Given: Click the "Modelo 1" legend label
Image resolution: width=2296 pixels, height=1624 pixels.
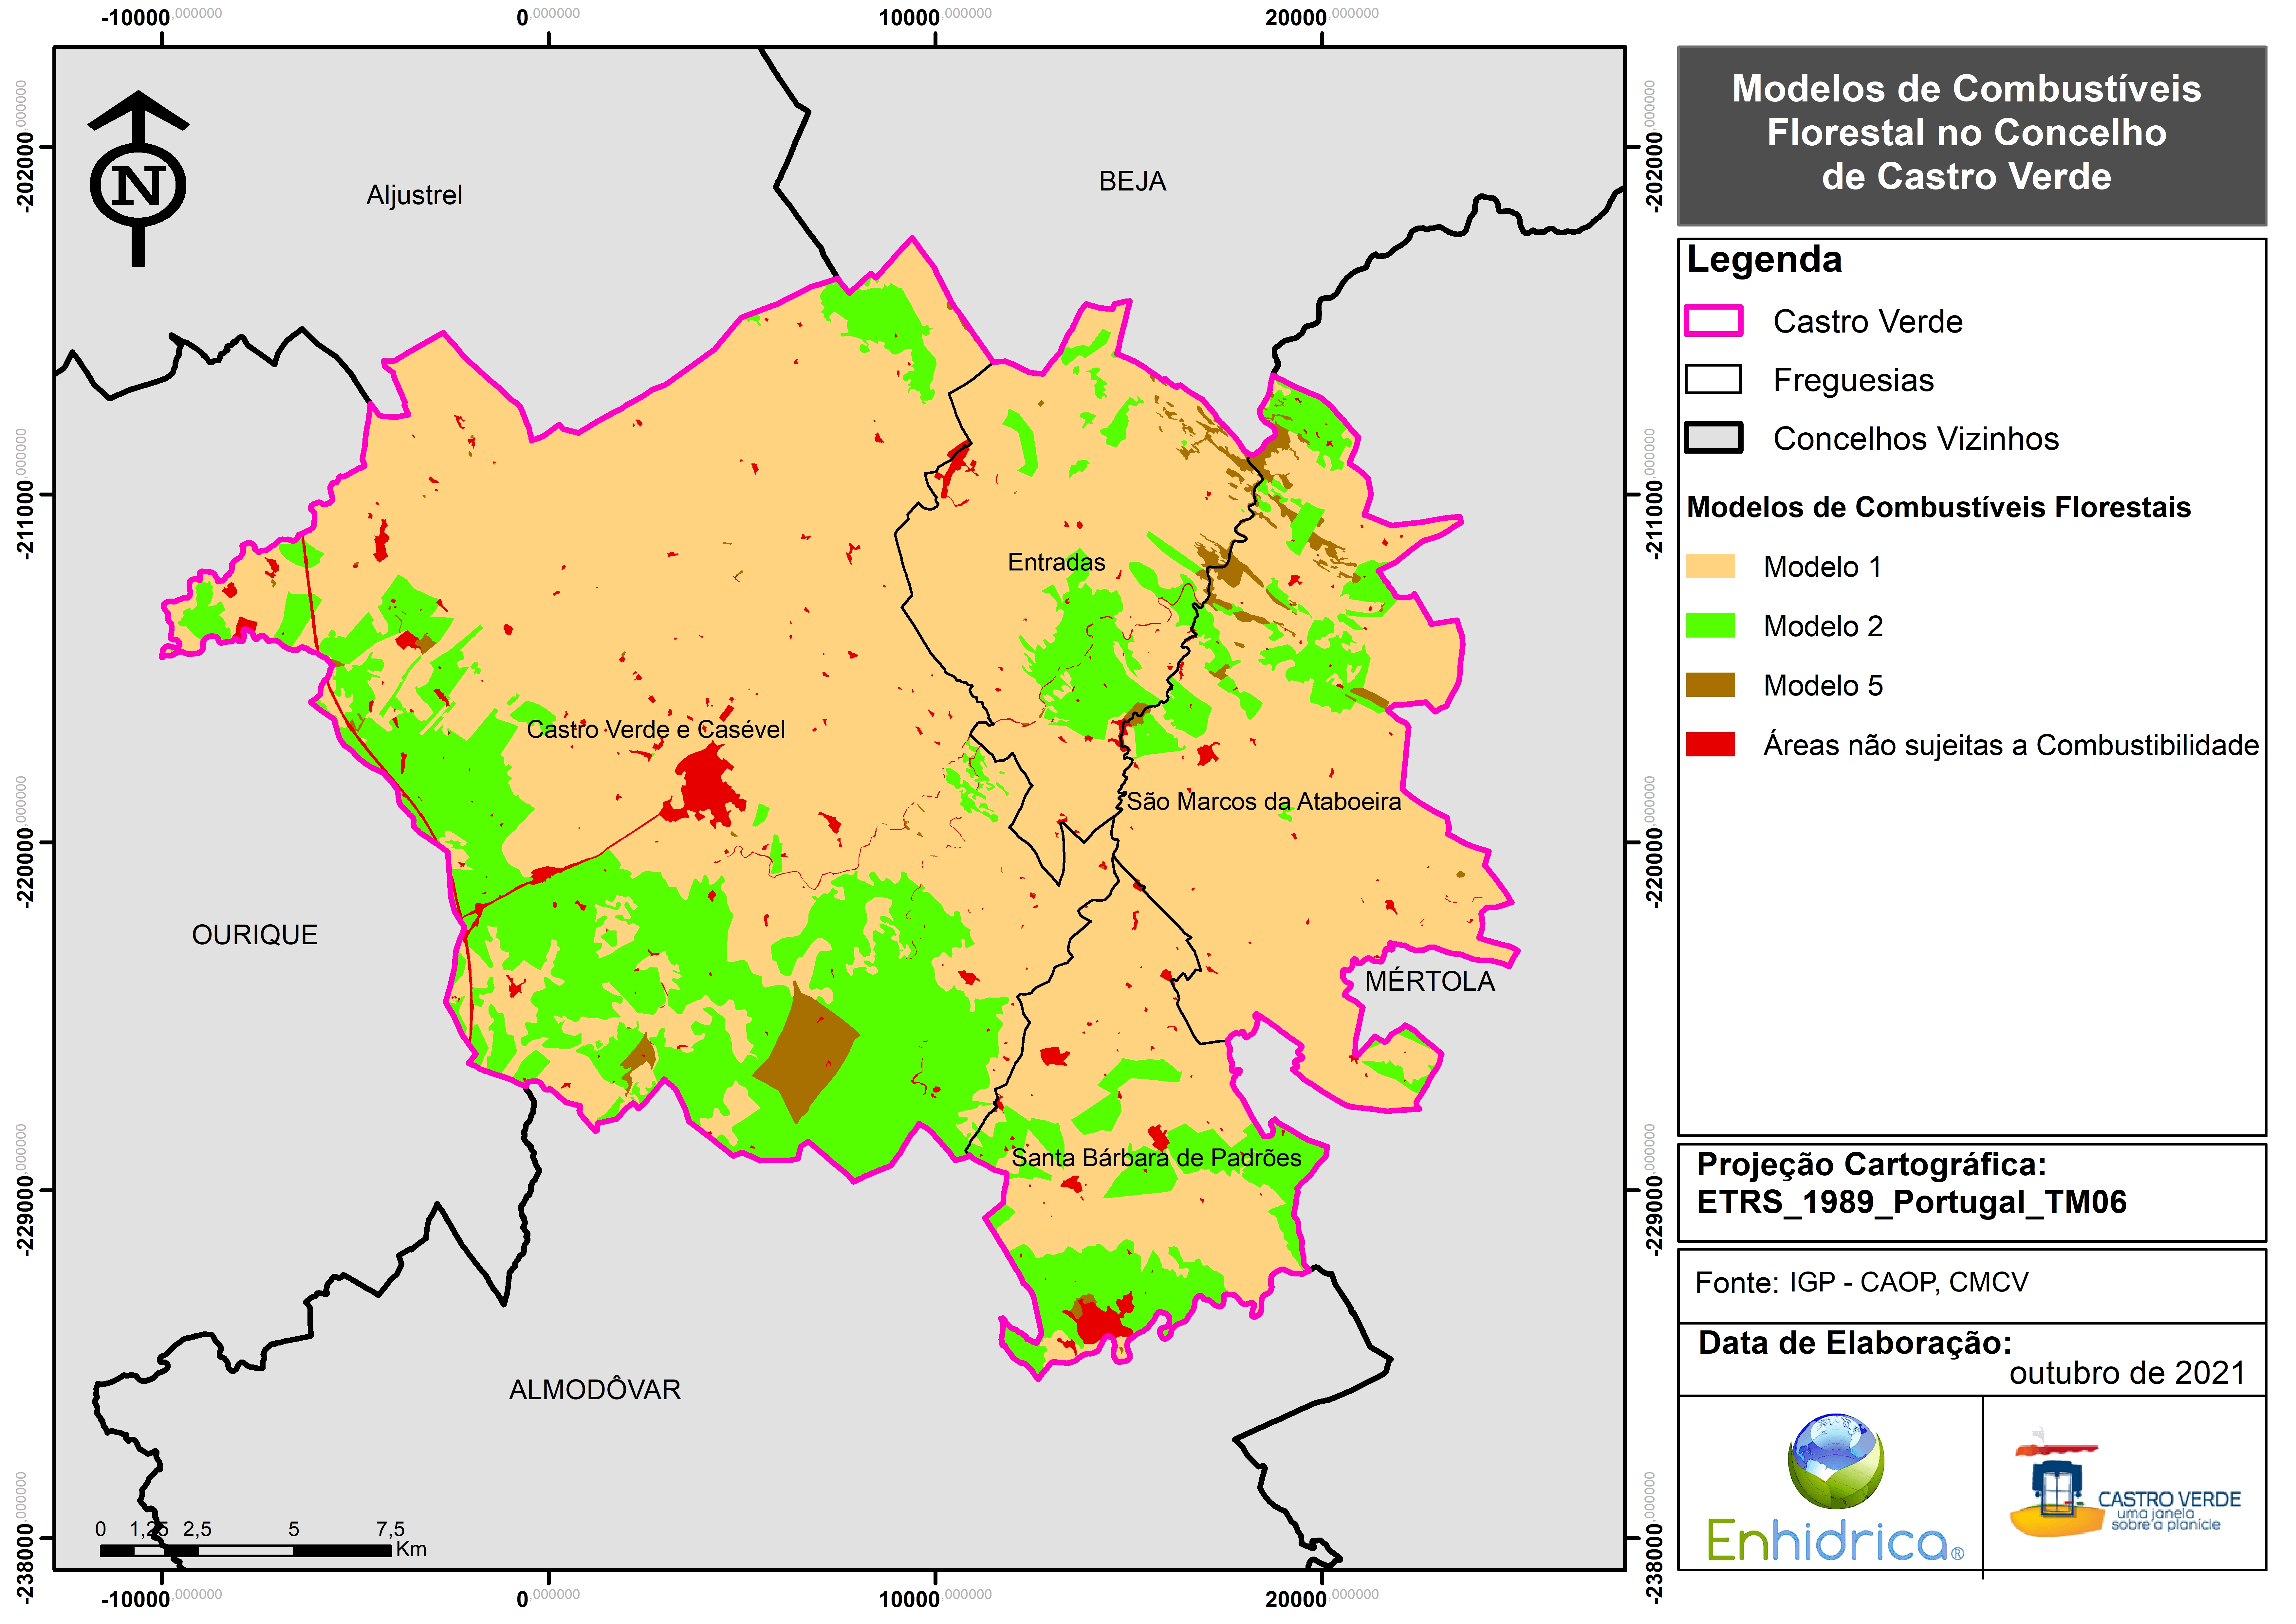Looking at the screenshot, I should pos(1823,567).
